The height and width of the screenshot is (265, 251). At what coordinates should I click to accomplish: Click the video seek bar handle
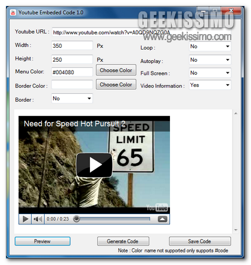pos(76,219)
